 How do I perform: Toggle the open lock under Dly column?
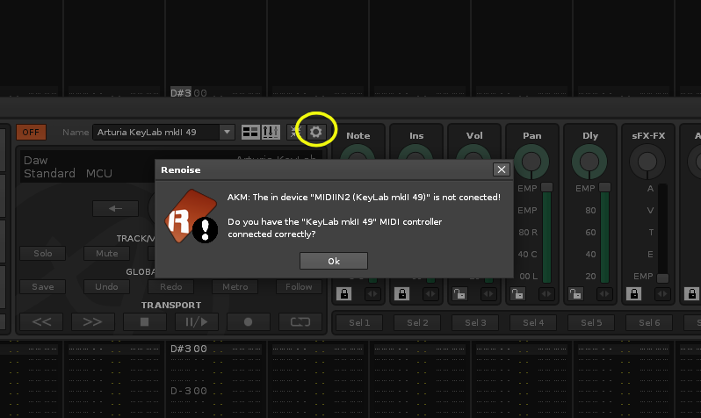click(x=576, y=293)
